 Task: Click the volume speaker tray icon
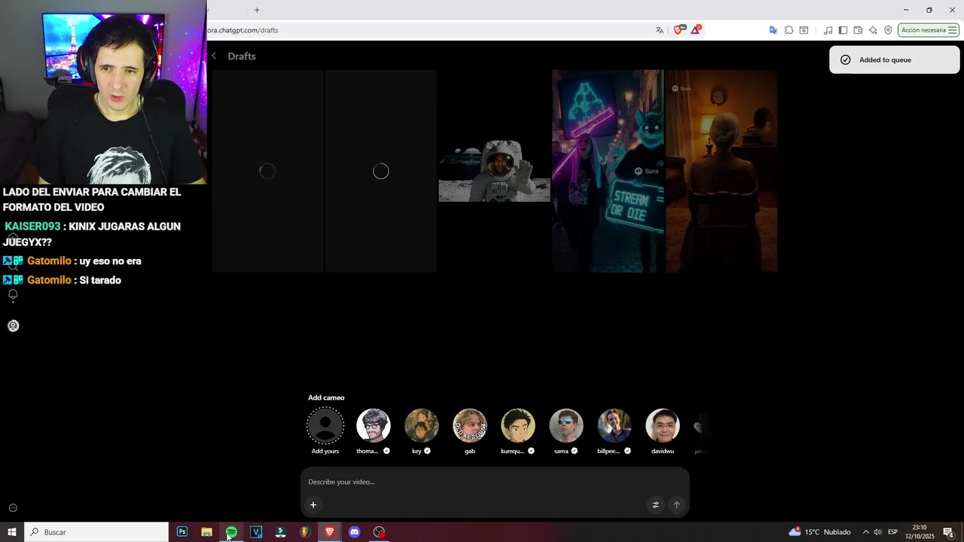(877, 532)
